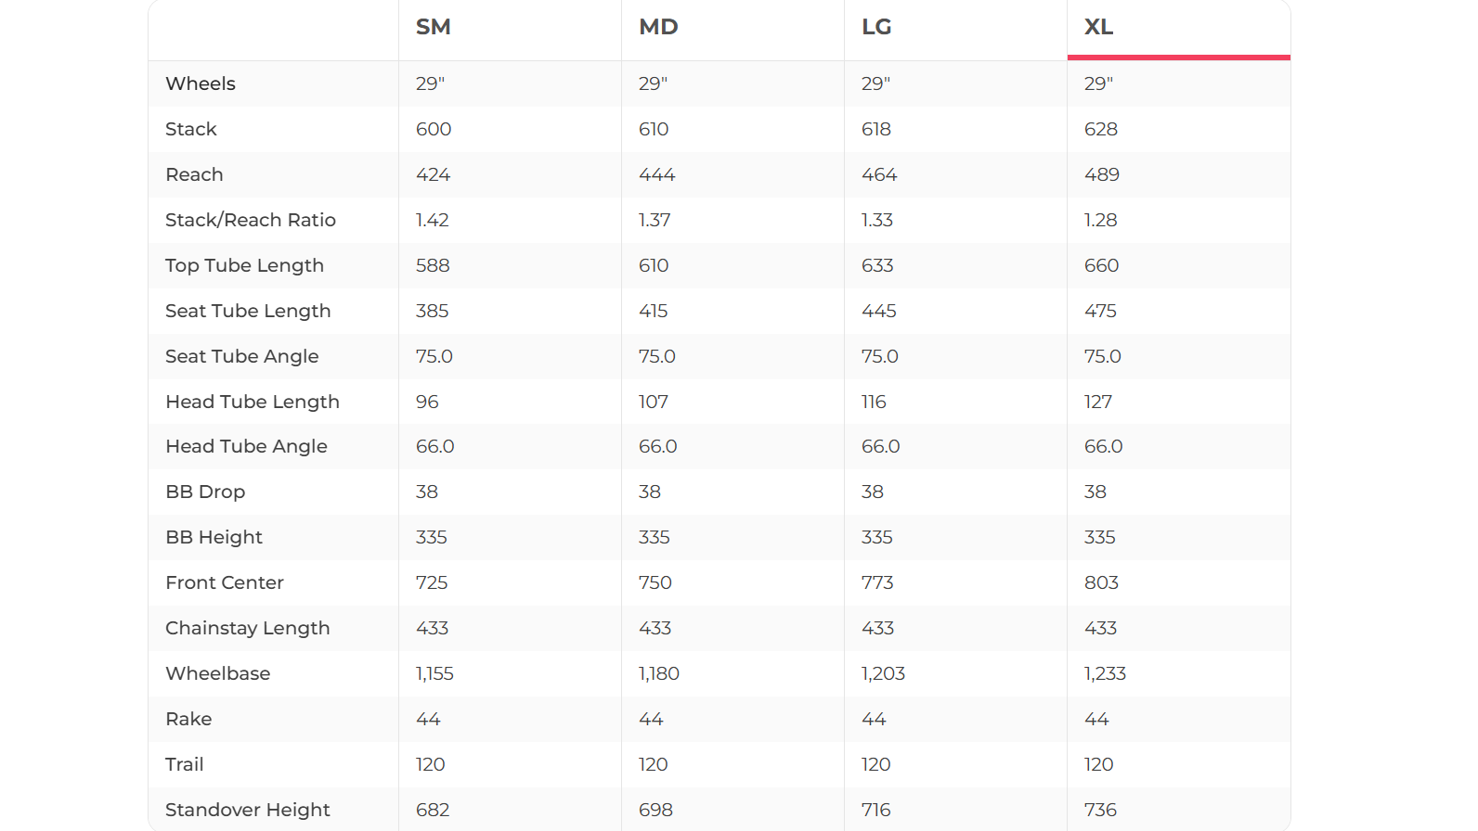Screen dimensions: 1478x831
Task: Click the Wheelbase row label
Action: click(x=218, y=673)
